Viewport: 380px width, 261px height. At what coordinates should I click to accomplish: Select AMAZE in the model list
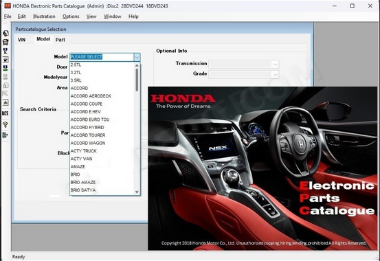tap(102, 166)
